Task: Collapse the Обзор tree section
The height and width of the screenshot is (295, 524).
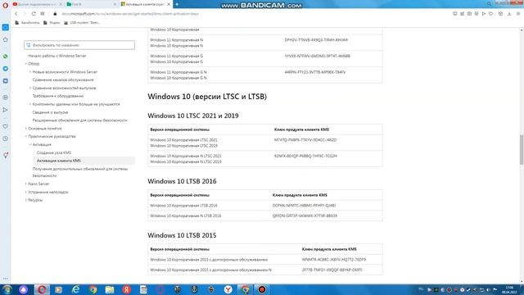Action: coord(26,64)
